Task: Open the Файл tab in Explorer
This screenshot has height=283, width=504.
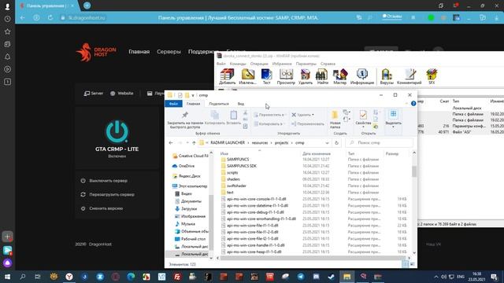Action: point(173,104)
